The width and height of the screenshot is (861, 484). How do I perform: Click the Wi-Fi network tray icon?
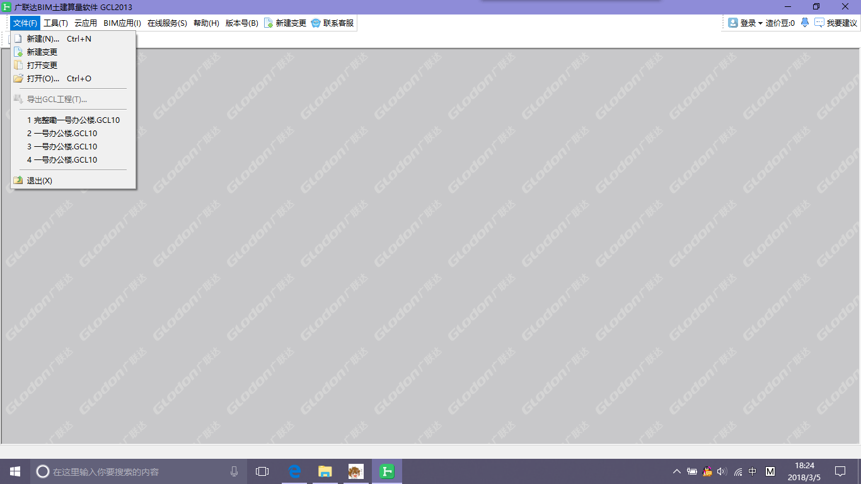[x=737, y=471]
